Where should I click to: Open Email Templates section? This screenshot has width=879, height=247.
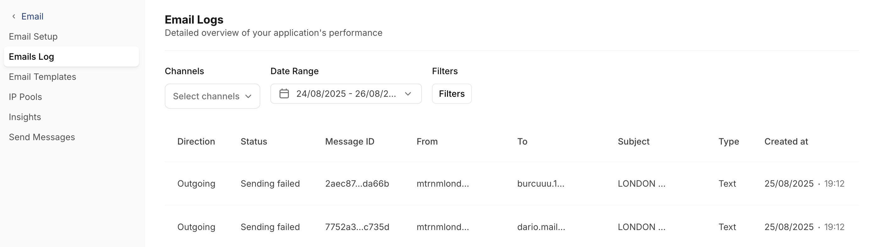point(42,77)
